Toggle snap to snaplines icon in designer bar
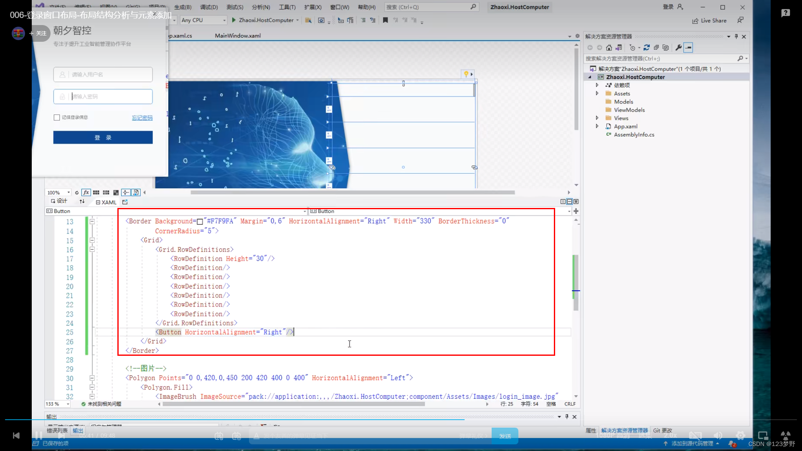 click(126, 193)
